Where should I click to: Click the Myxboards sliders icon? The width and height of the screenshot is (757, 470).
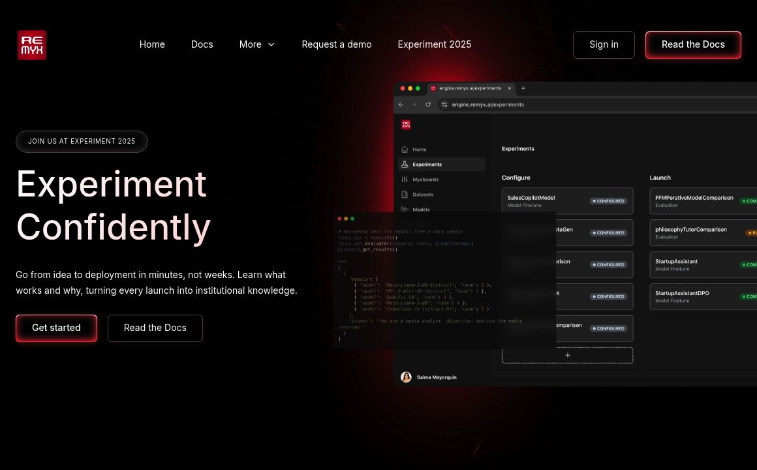405,180
